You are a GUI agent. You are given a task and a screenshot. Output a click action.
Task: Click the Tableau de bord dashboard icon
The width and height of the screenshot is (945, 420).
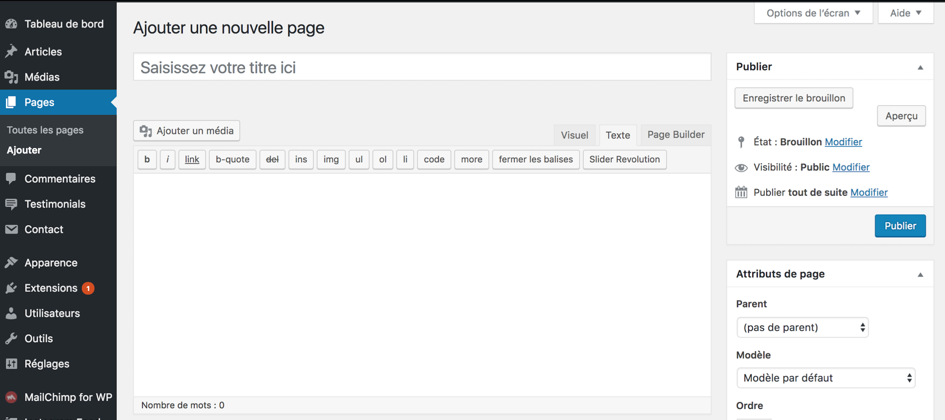(11, 24)
